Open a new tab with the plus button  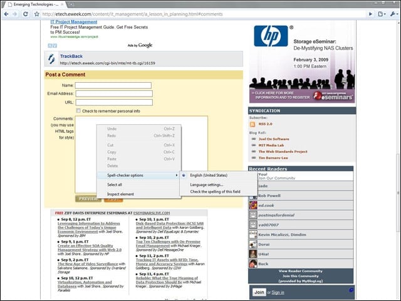tap(71, 4)
